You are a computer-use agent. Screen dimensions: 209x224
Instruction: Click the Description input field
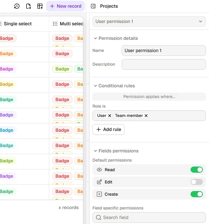(x=164, y=64)
